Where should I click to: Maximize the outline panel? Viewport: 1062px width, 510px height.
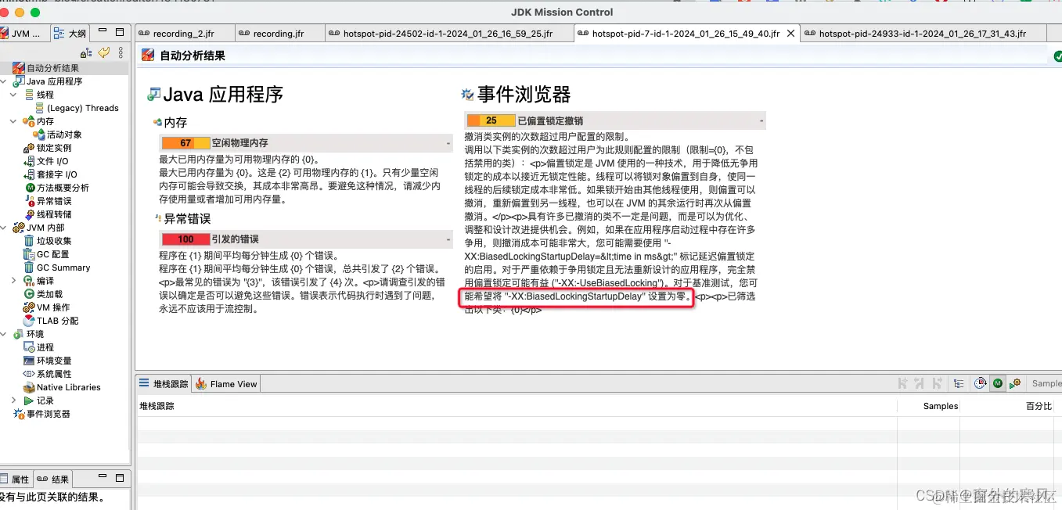(120, 32)
